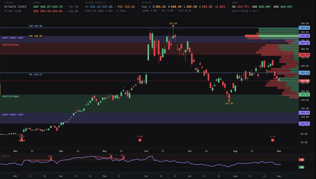The width and height of the screenshot is (316, 179).
Task: Click the 340.00 price axis label
Action: tap(305, 23)
